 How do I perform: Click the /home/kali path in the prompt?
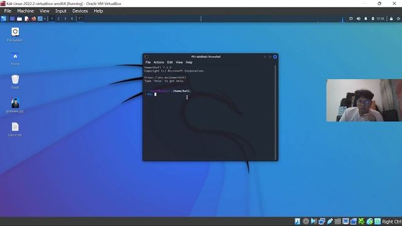[x=182, y=91]
